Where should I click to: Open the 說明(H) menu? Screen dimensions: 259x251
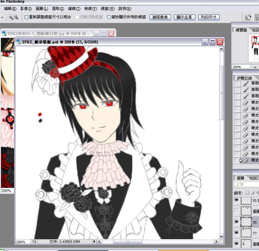(x=125, y=8)
